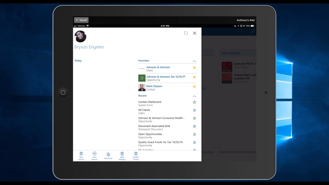The height and width of the screenshot is (185, 329).
Task: Open Johnson & Johnson Consumer Health recent item
Action: [161, 119]
